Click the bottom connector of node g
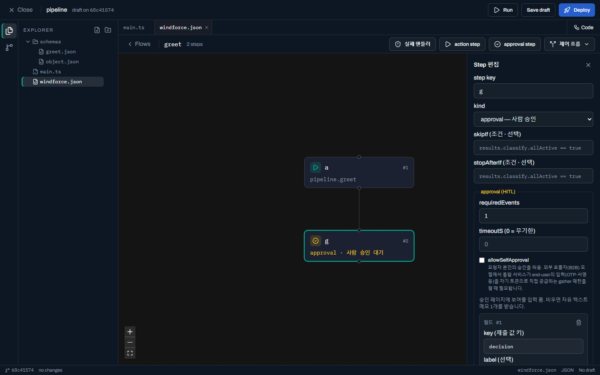Screen dimensions: 600x375 pyautogui.click(x=359, y=262)
